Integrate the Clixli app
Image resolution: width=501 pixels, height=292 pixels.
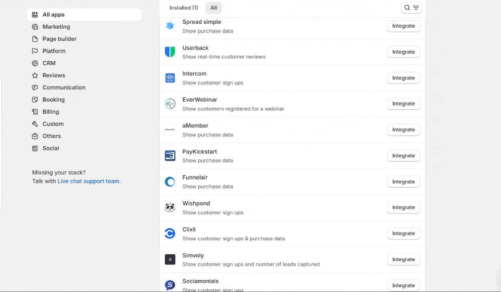pos(404,233)
